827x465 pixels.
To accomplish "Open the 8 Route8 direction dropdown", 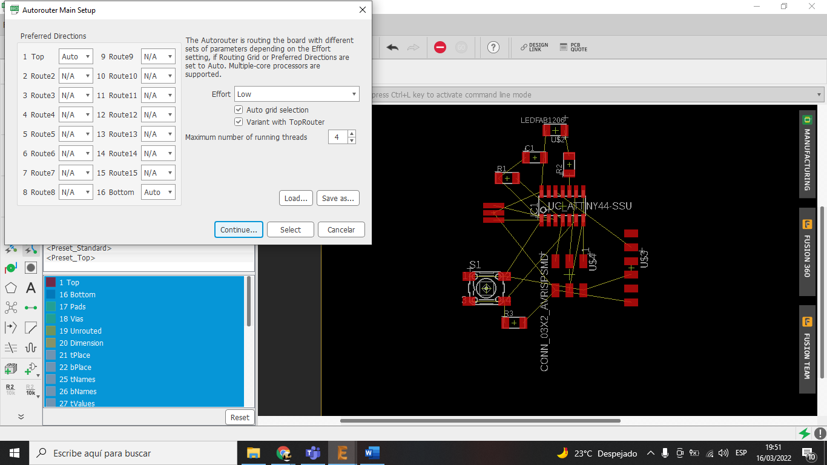I will pyautogui.click(x=76, y=192).
